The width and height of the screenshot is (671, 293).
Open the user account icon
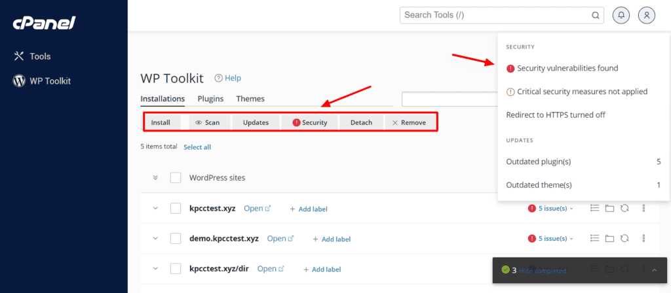coord(646,15)
